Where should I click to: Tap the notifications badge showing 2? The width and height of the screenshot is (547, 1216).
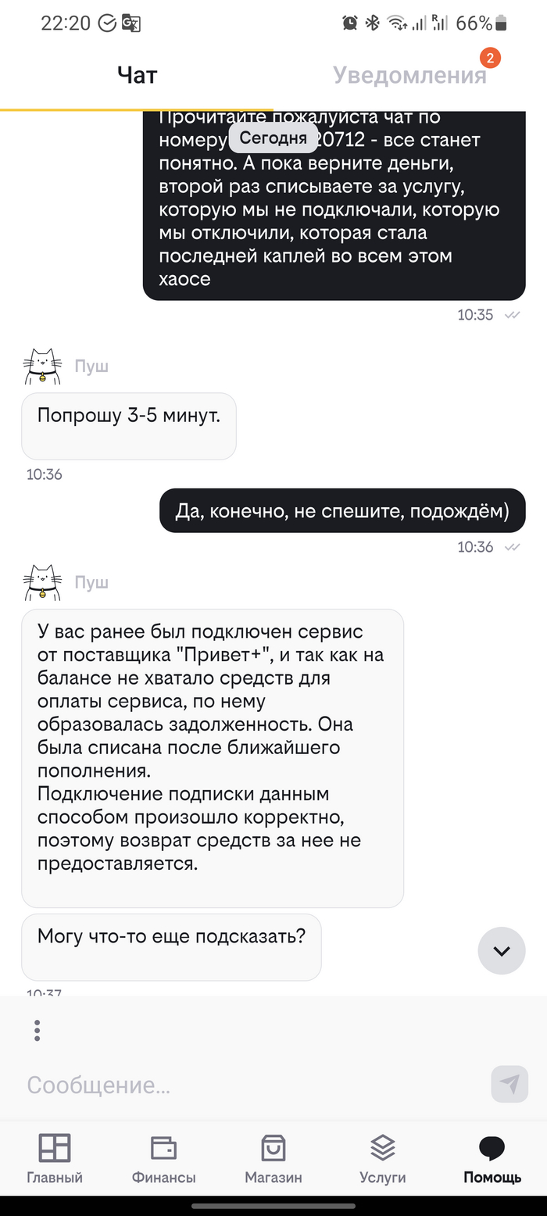tap(490, 58)
